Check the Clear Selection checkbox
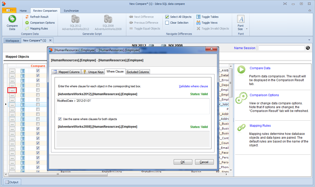This screenshot has width=315, height=187. (x=167, y=23)
